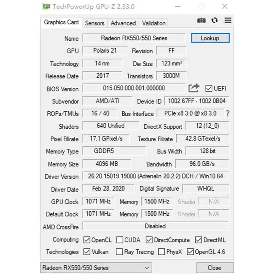Image resolution: width=274 pixels, height=274 pixels.
Task: Open the Radeon RX550 GPU selector dropdown
Action: pyautogui.click(x=96, y=267)
